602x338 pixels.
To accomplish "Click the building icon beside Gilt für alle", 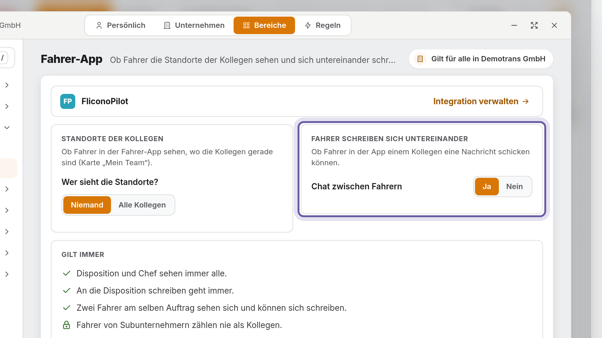I will click(420, 59).
